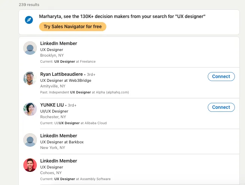Click Sales Navigator decision makers headline text
The height and width of the screenshot is (185, 245).
pos(122,17)
